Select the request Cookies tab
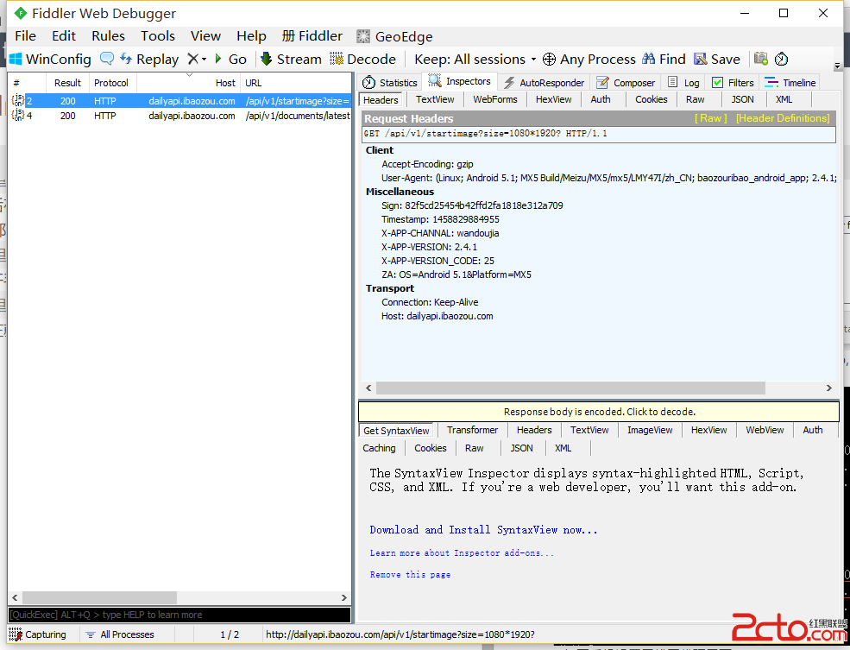The height and width of the screenshot is (650, 850). click(x=651, y=100)
